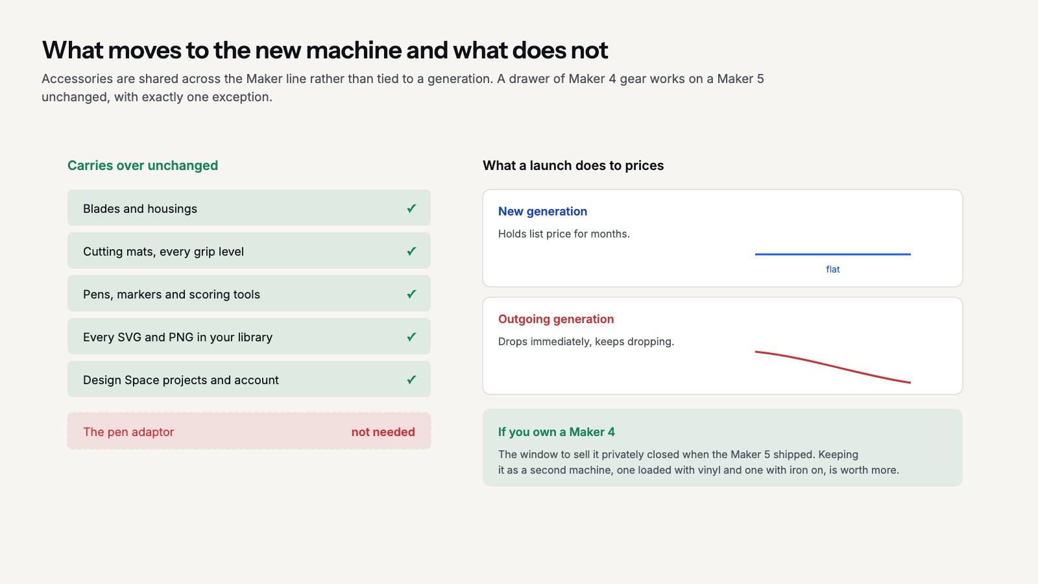Click the checkmark beside Blades and housings

pos(411,208)
